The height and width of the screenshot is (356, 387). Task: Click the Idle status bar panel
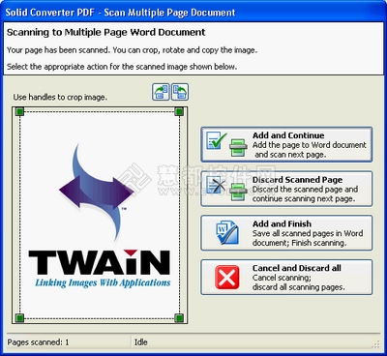pyautogui.click(x=252, y=342)
